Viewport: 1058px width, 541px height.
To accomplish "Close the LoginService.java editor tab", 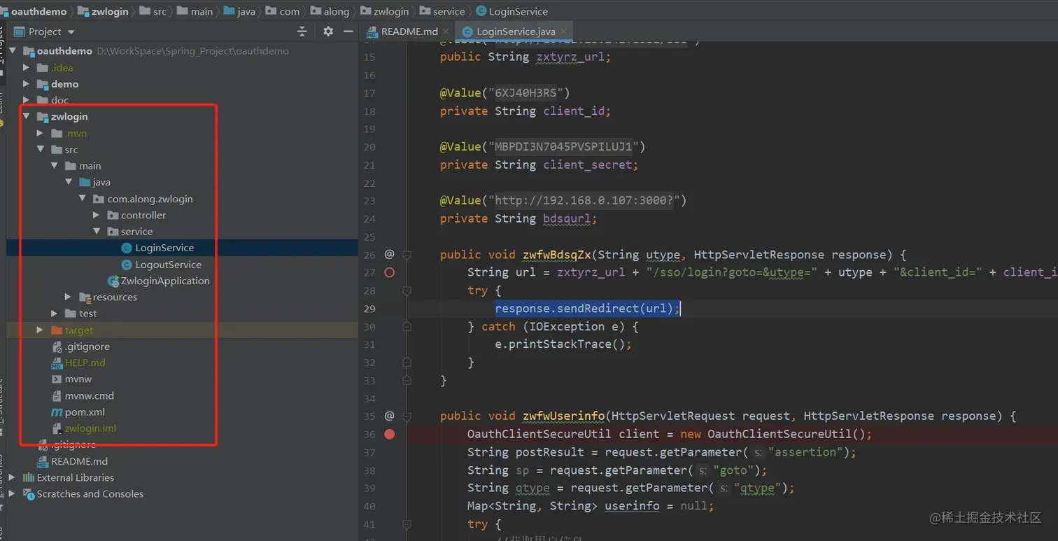I will [x=564, y=31].
